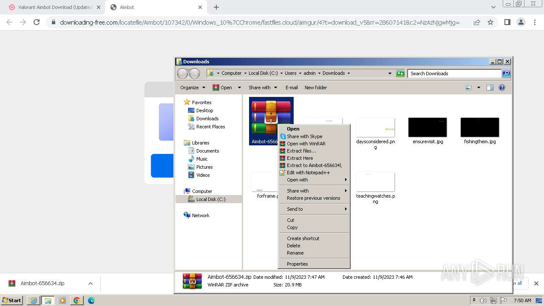544x306 pixels.
Task: Choose Extract Here
Action: [314, 158]
